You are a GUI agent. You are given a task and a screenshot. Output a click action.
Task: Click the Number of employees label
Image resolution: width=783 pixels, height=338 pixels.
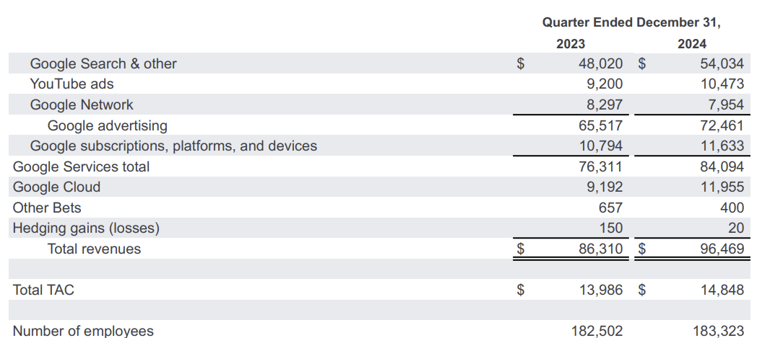pyautogui.click(x=83, y=331)
